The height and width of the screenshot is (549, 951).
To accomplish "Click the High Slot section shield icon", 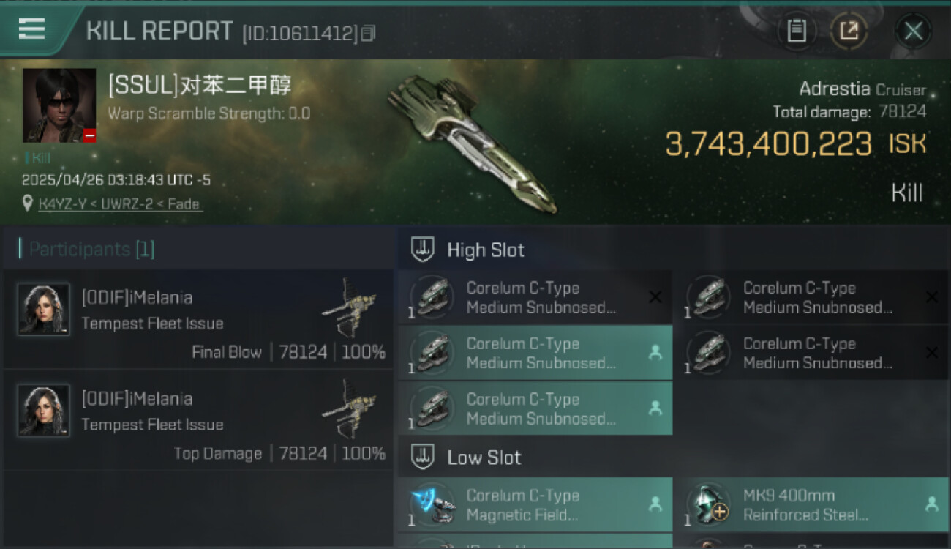I will (x=423, y=250).
